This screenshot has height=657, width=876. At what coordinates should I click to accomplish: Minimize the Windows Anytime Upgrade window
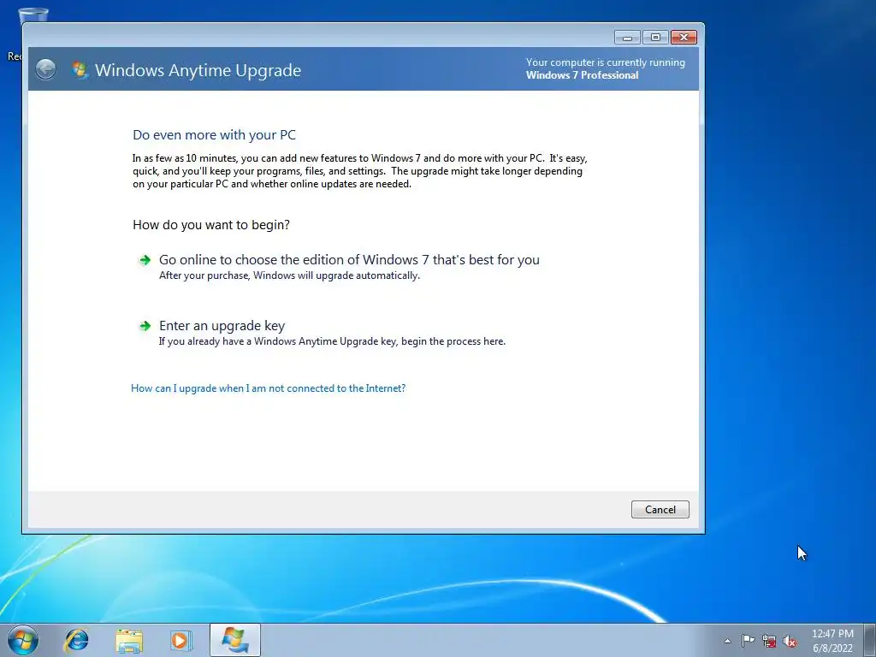coord(627,38)
